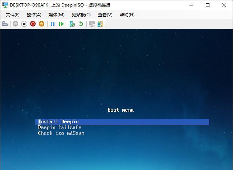Open the 文件(F) menu

pos(13,15)
